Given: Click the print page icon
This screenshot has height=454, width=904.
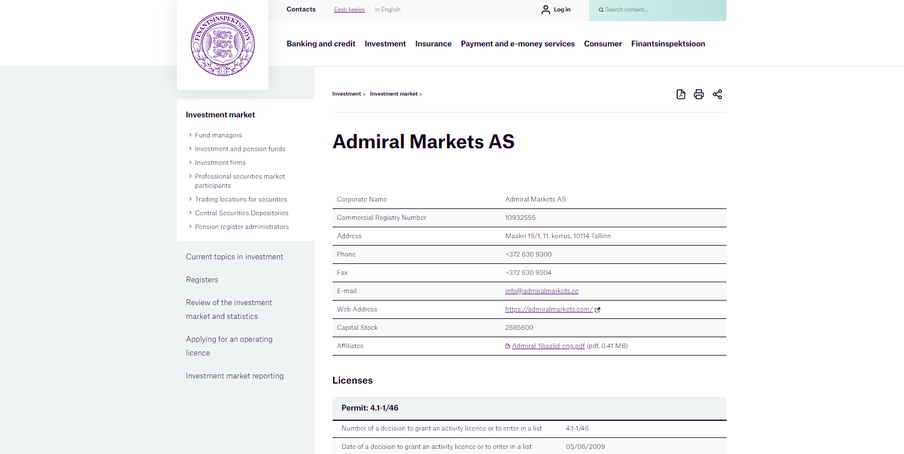Looking at the screenshot, I should (698, 94).
